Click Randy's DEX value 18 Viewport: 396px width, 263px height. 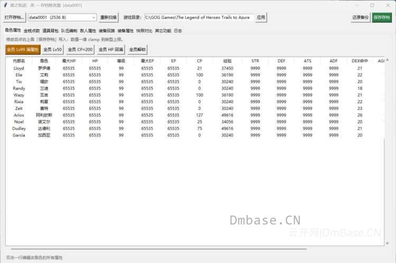[x=360, y=88]
